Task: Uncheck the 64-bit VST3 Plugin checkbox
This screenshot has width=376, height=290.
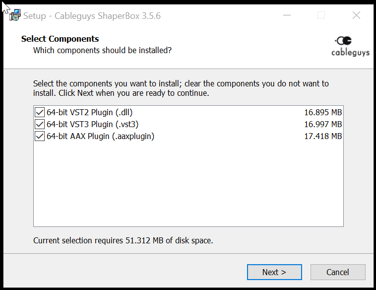Action: click(x=40, y=124)
